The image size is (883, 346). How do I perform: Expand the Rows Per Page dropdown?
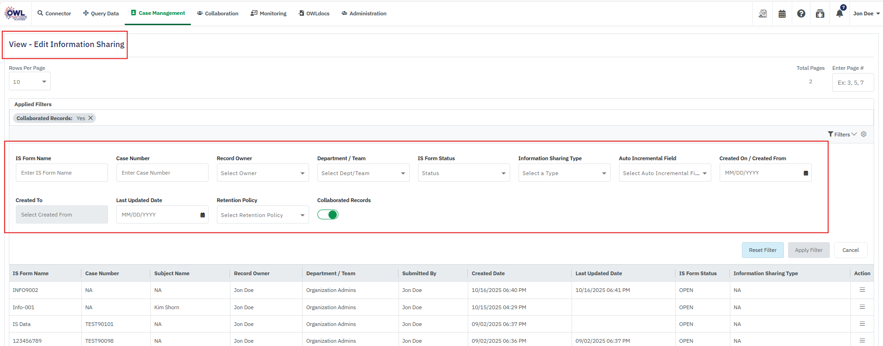coord(30,81)
